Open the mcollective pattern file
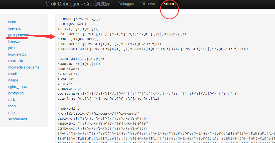The width and height of the screenshot is (275, 143). [17, 61]
